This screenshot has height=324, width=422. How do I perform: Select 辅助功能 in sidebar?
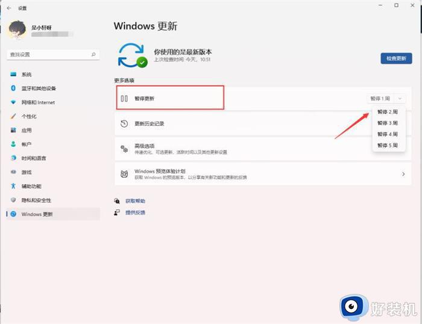[53, 186]
